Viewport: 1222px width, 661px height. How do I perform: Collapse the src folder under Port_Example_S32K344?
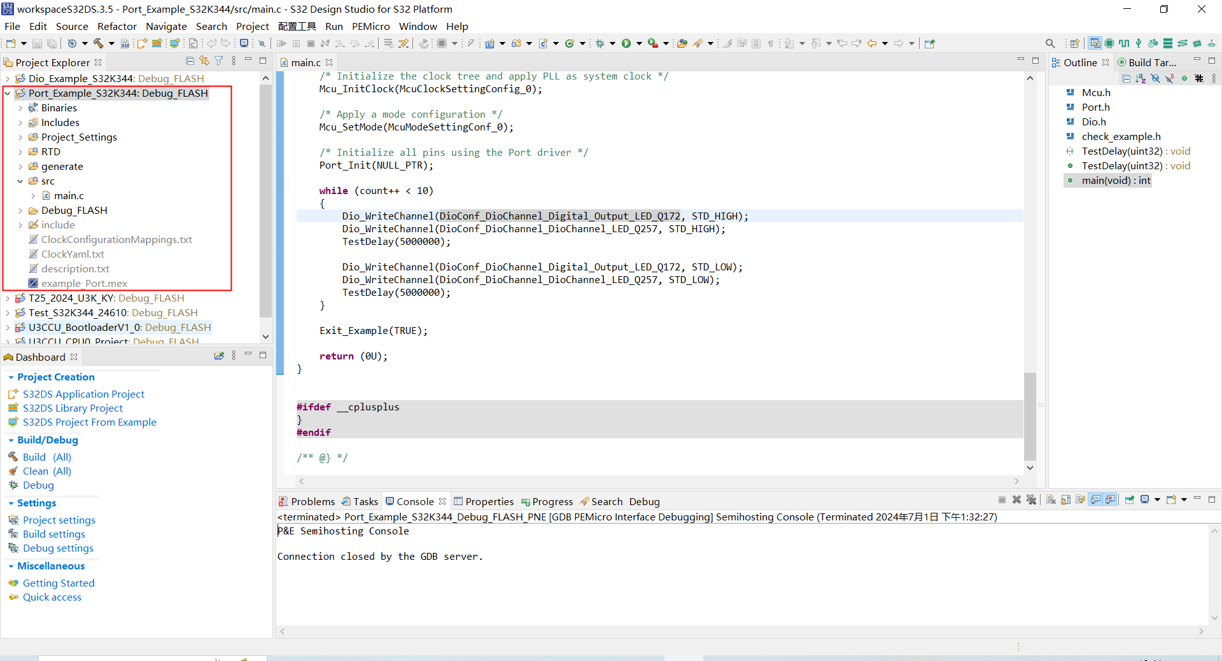[21, 181]
